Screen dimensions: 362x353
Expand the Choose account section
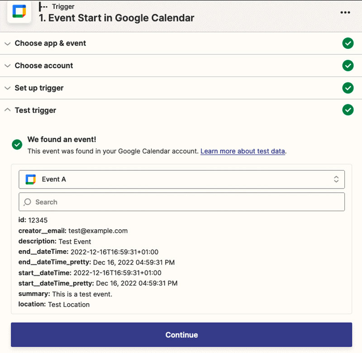pos(181,66)
